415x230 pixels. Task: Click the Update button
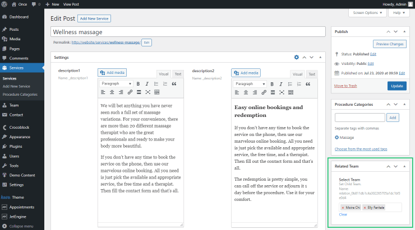click(396, 86)
